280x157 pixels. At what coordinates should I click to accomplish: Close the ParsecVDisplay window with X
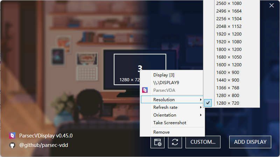coord(272,5)
